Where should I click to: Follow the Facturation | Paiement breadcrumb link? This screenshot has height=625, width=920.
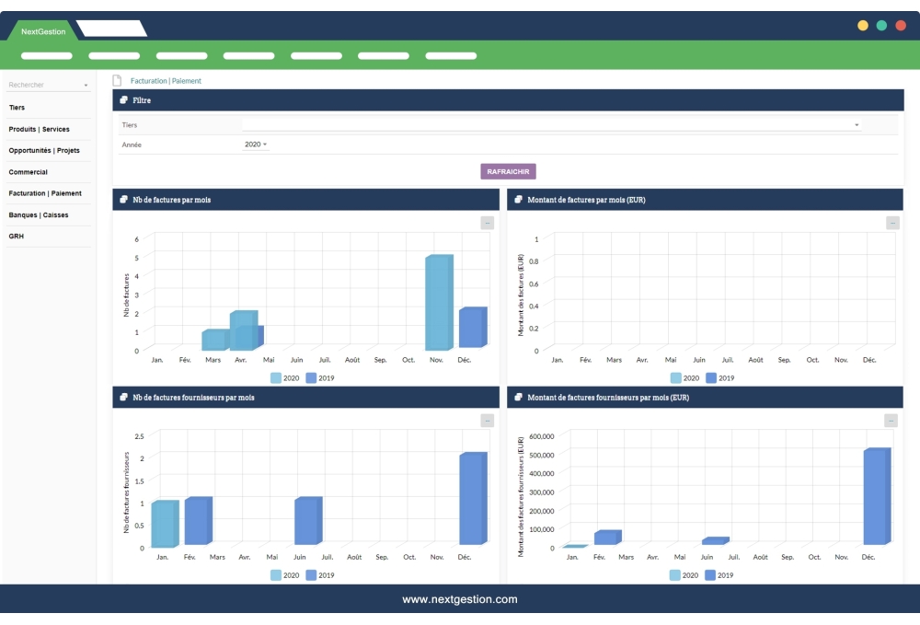coord(166,81)
